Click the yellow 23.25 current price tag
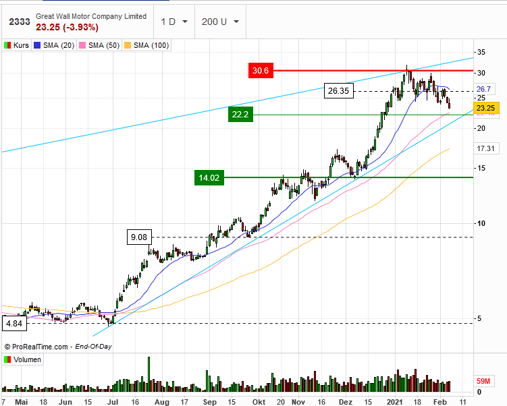507x406 pixels. click(486, 107)
